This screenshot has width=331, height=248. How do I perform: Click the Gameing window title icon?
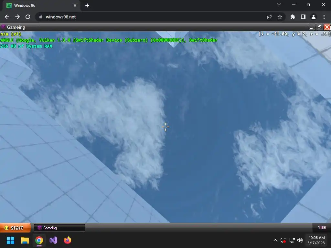pos(3,27)
